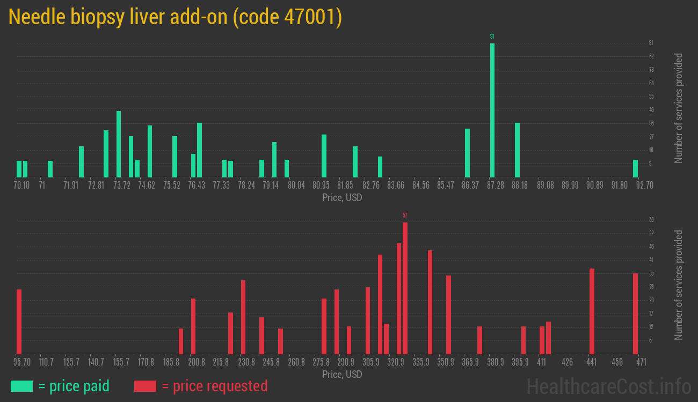Click the green bar at price 92.70
This screenshot has height=402, width=698.
tap(635, 168)
